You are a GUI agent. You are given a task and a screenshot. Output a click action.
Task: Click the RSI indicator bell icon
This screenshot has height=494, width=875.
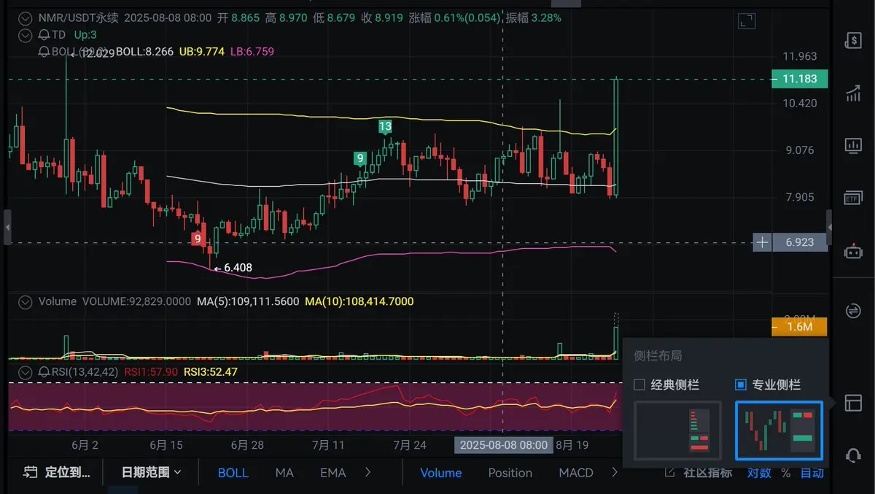tap(44, 371)
